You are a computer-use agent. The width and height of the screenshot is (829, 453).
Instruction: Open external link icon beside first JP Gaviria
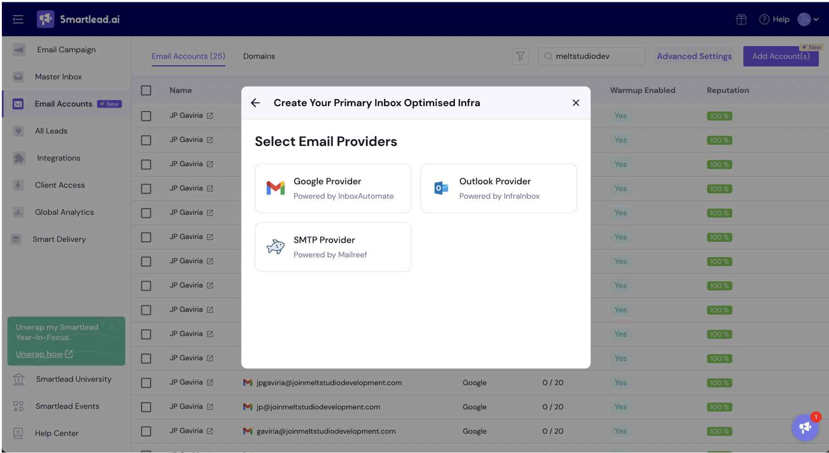210,116
